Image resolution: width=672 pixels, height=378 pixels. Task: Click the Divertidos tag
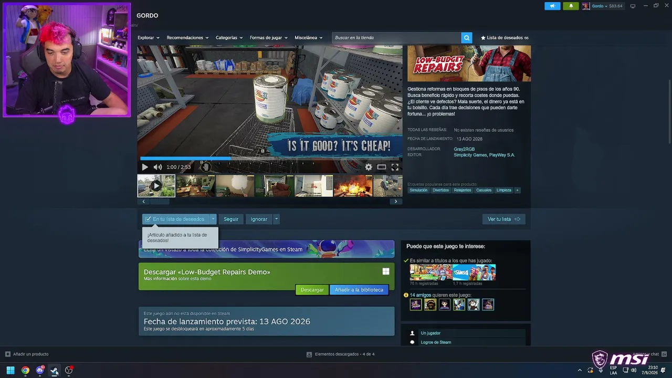click(x=440, y=190)
